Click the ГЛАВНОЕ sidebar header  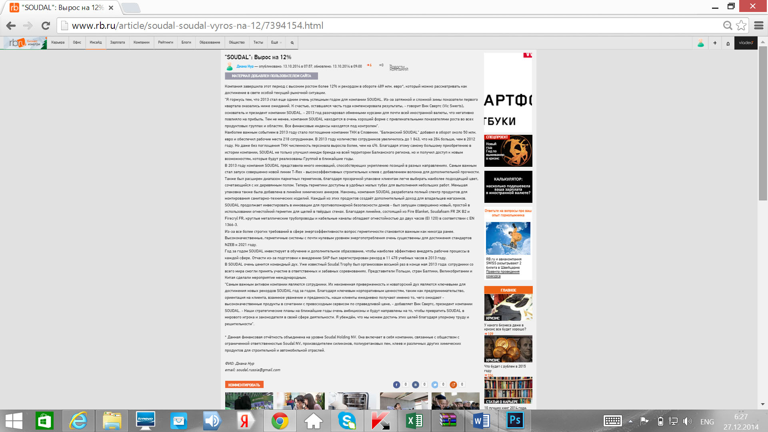[508, 290]
